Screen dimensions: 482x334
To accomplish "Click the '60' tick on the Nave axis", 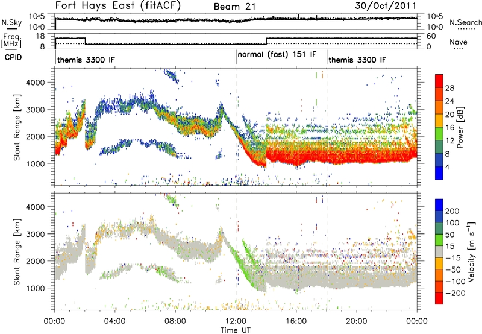I will click(x=431, y=36).
